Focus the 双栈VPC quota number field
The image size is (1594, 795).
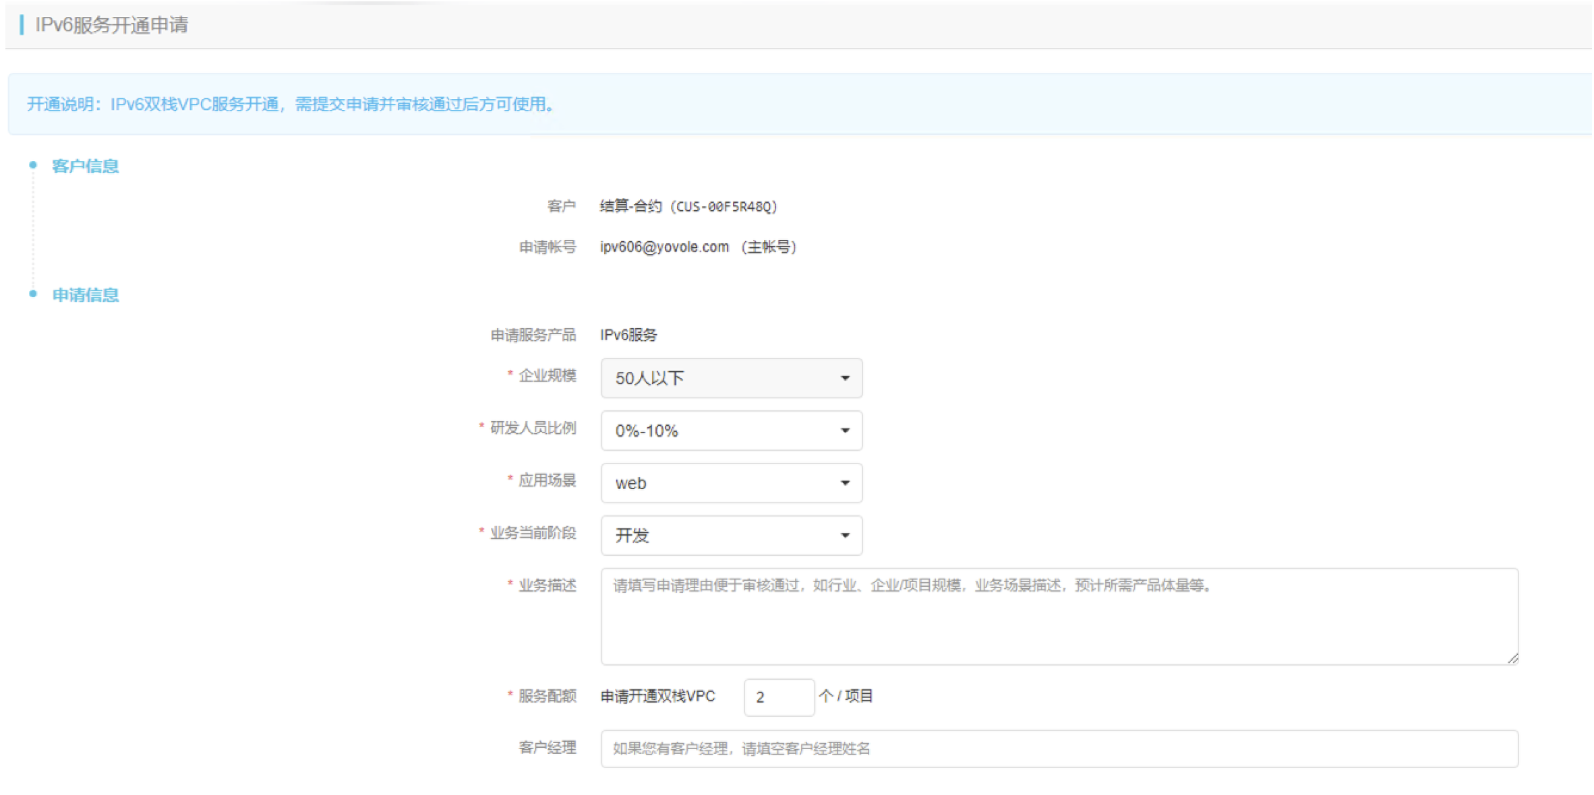778,697
